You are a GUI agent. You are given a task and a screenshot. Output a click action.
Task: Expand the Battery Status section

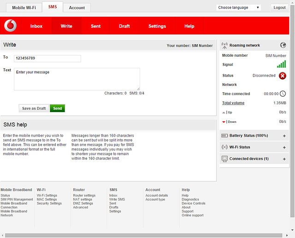click(x=284, y=136)
